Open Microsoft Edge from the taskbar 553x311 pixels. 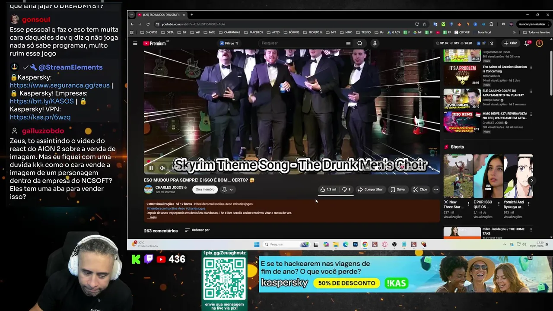click(x=345, y=244)
